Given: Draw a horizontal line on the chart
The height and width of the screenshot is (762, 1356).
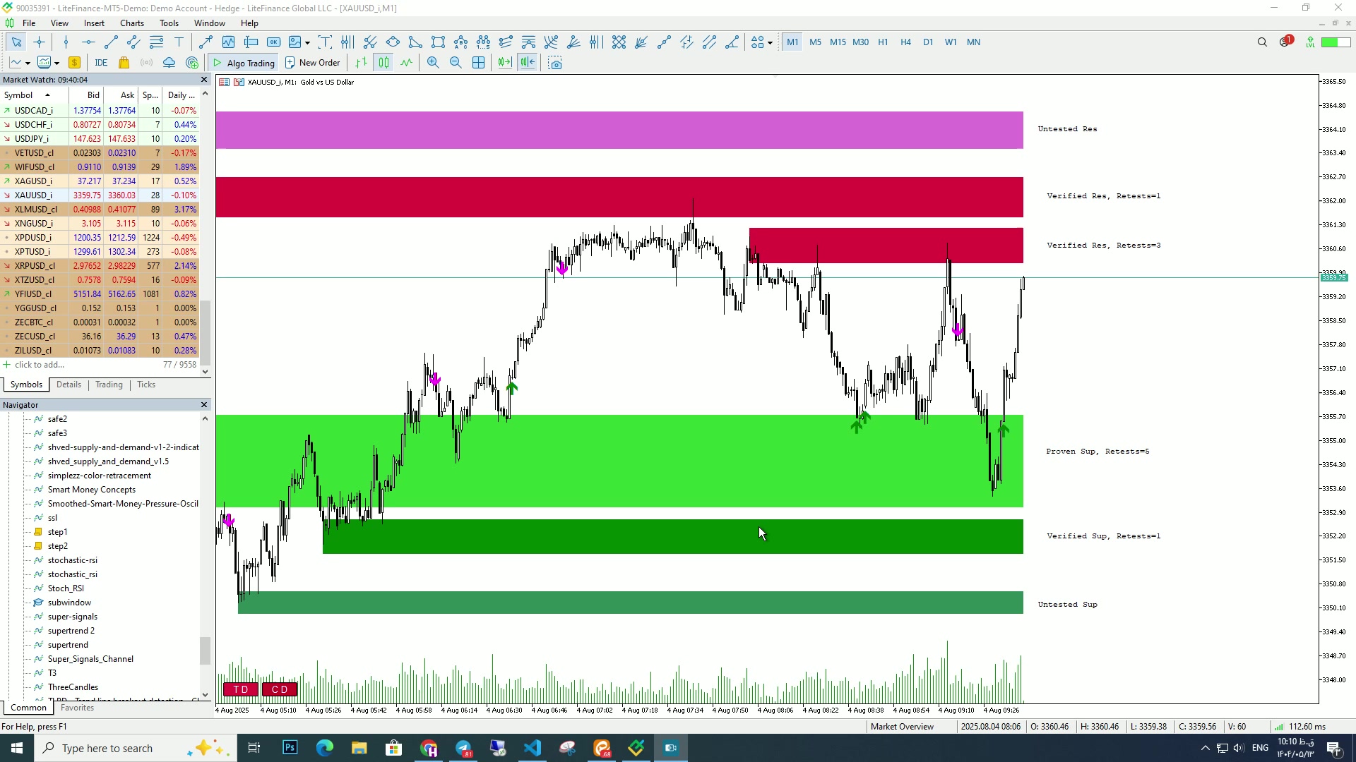Looking at the screenshot, I should 88,42.
